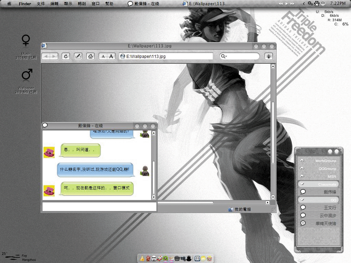Click the browser forward arrow
This screenshot has height=263, width=351.
click(x=54, y=57)
